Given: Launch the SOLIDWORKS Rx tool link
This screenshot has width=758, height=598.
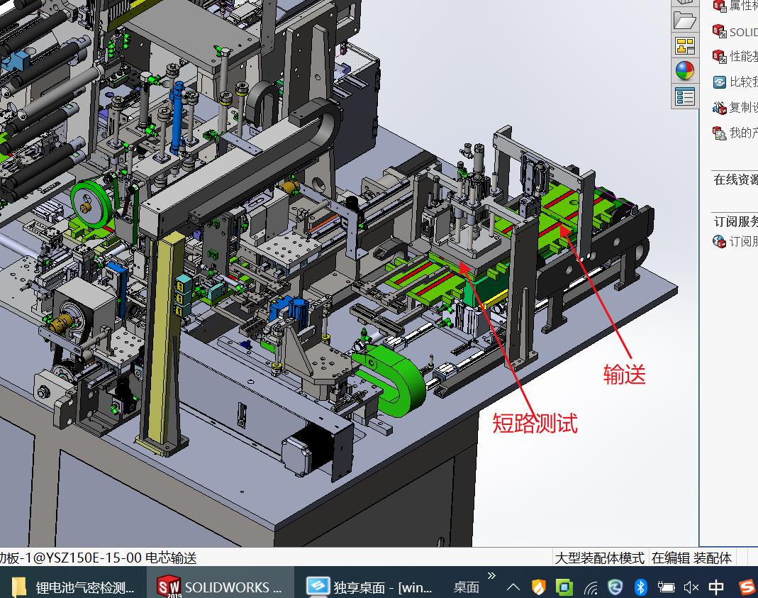Looking at the screenshot, I should 735,32.
